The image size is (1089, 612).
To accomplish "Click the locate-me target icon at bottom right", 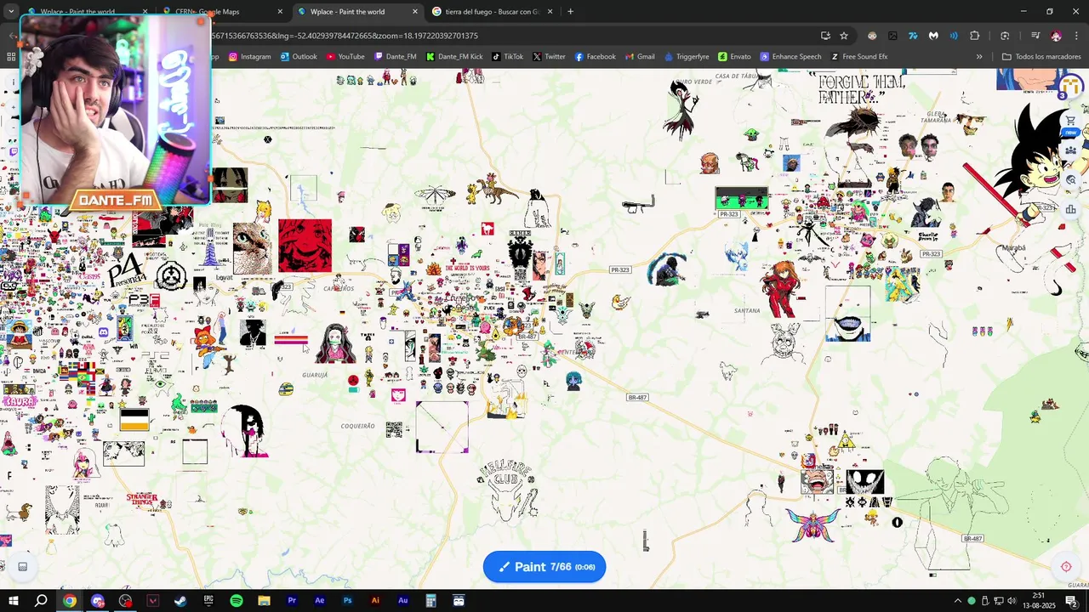I will coord(1066,567).
